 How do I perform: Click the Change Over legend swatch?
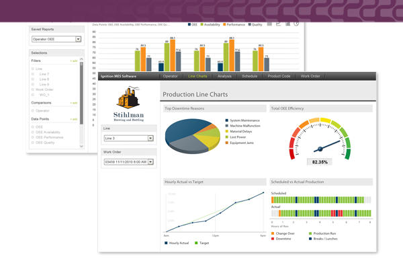point(273,233)
